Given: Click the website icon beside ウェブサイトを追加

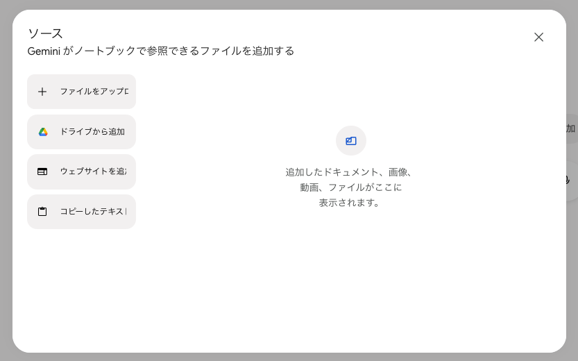Looking at the screenshot, I should point(42,171).
